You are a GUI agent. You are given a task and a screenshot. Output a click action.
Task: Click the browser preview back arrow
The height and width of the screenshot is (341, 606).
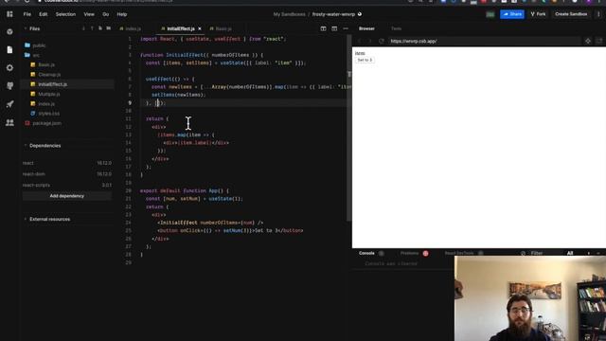coord(360,41)
